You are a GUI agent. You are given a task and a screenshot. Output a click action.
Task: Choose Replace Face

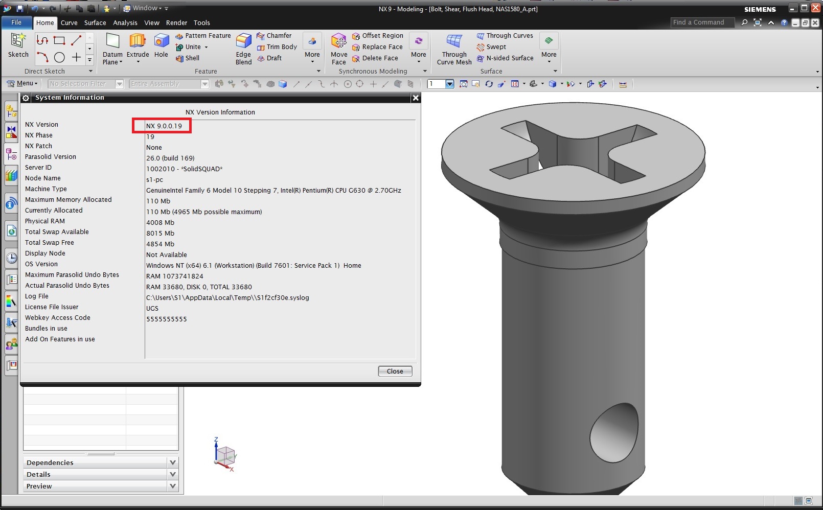(377, 47)
